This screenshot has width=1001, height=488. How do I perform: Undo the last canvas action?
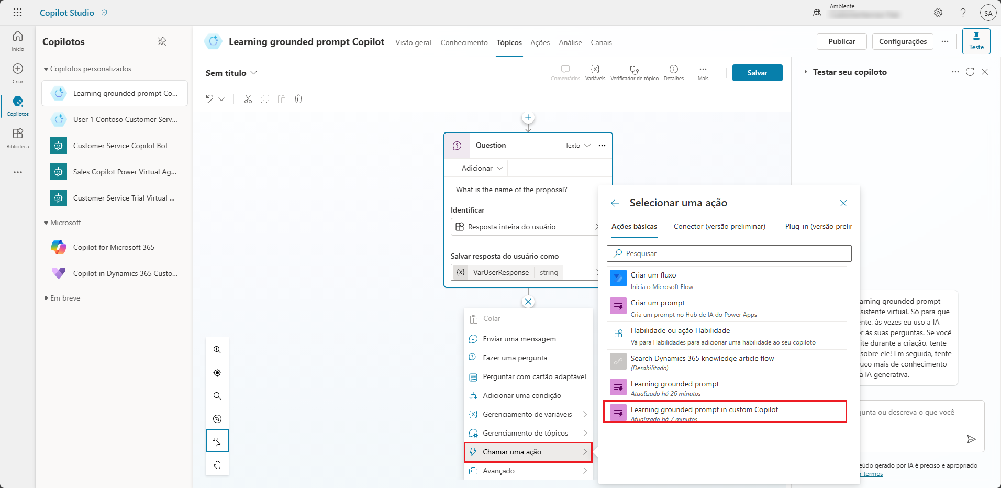pyautogui.click(x=209, y=99)
